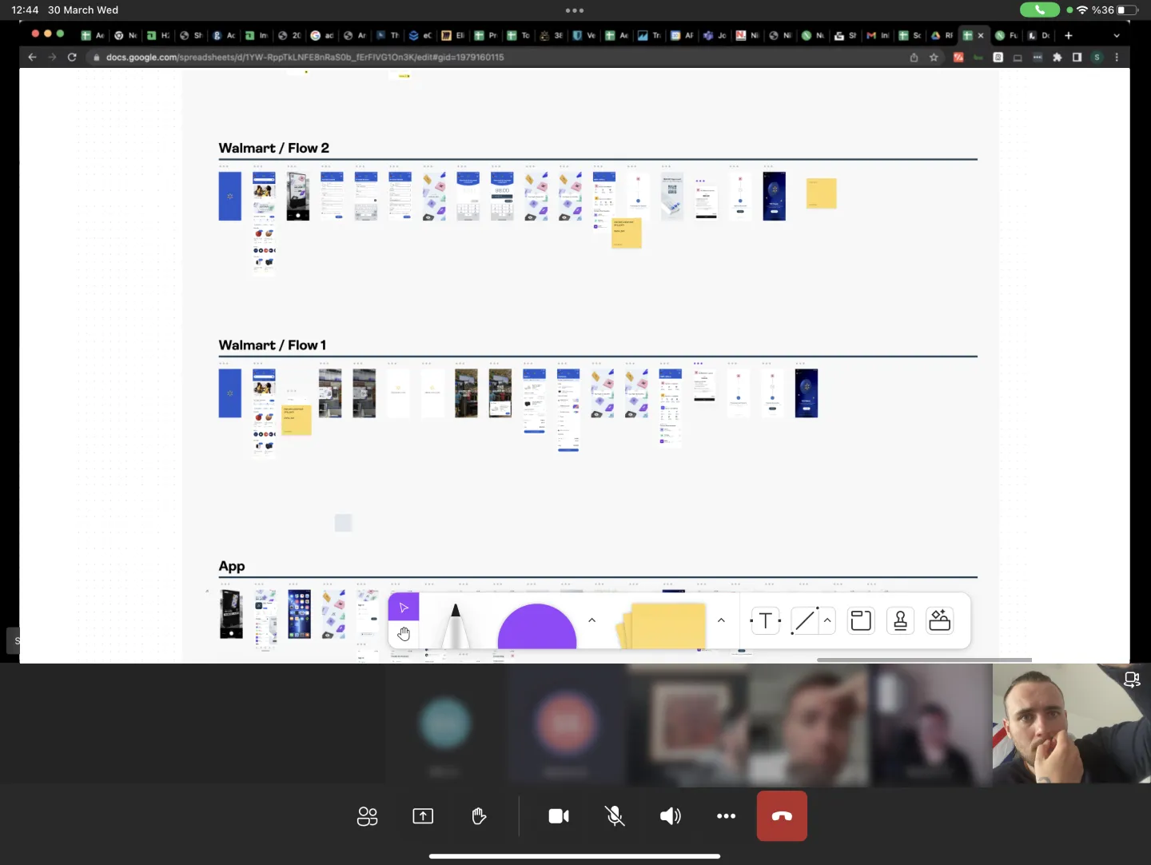This screenshot has width=1151, height=865.
Task: Select the section frame tool
Action: pyautogui.click(x=861, y=620)
